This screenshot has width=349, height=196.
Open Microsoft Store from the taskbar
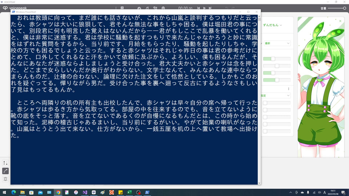tap(31, 192)
